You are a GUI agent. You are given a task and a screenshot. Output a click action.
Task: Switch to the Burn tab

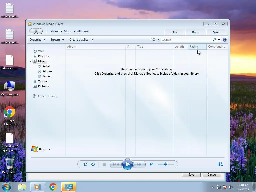(x=195, y=32)
